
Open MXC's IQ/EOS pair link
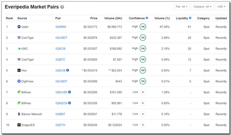tap(60, 48)
